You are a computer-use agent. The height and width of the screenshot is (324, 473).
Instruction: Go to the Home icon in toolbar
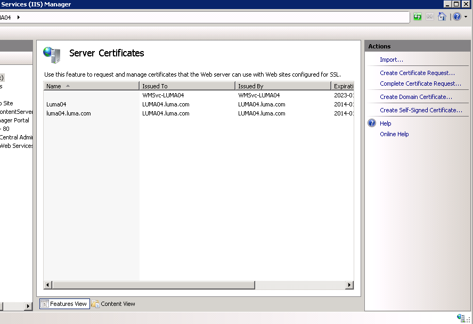tap(442, 16)
